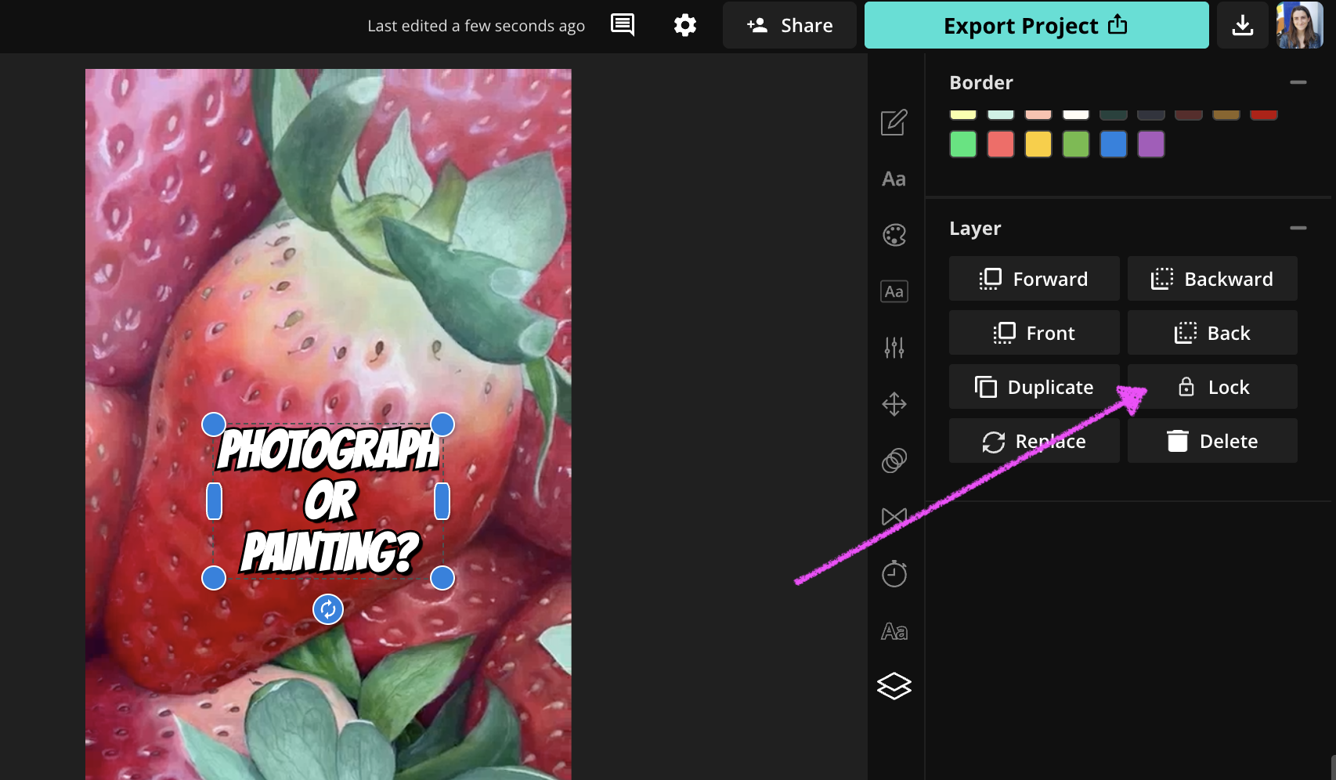Open the color palette sidebar icon

tap(894, 235)
